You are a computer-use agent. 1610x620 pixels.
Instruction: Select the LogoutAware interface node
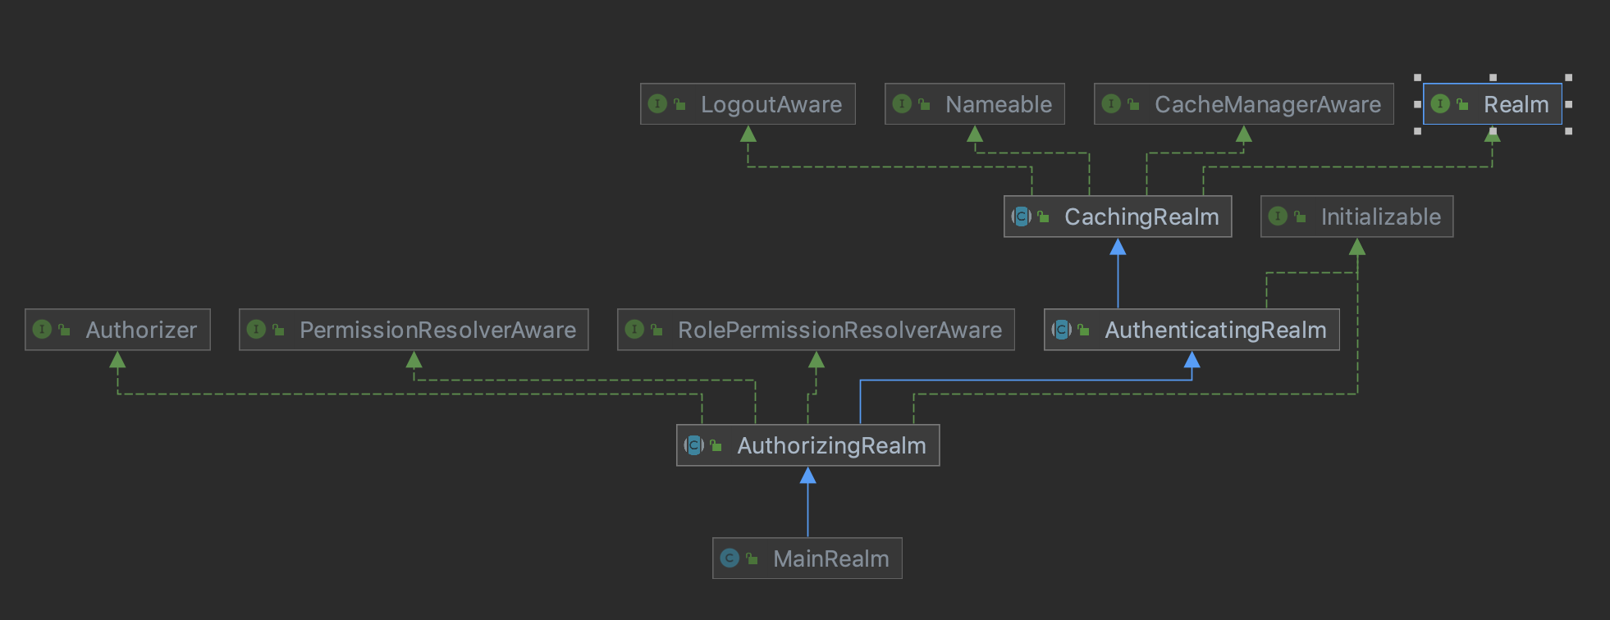748,104
